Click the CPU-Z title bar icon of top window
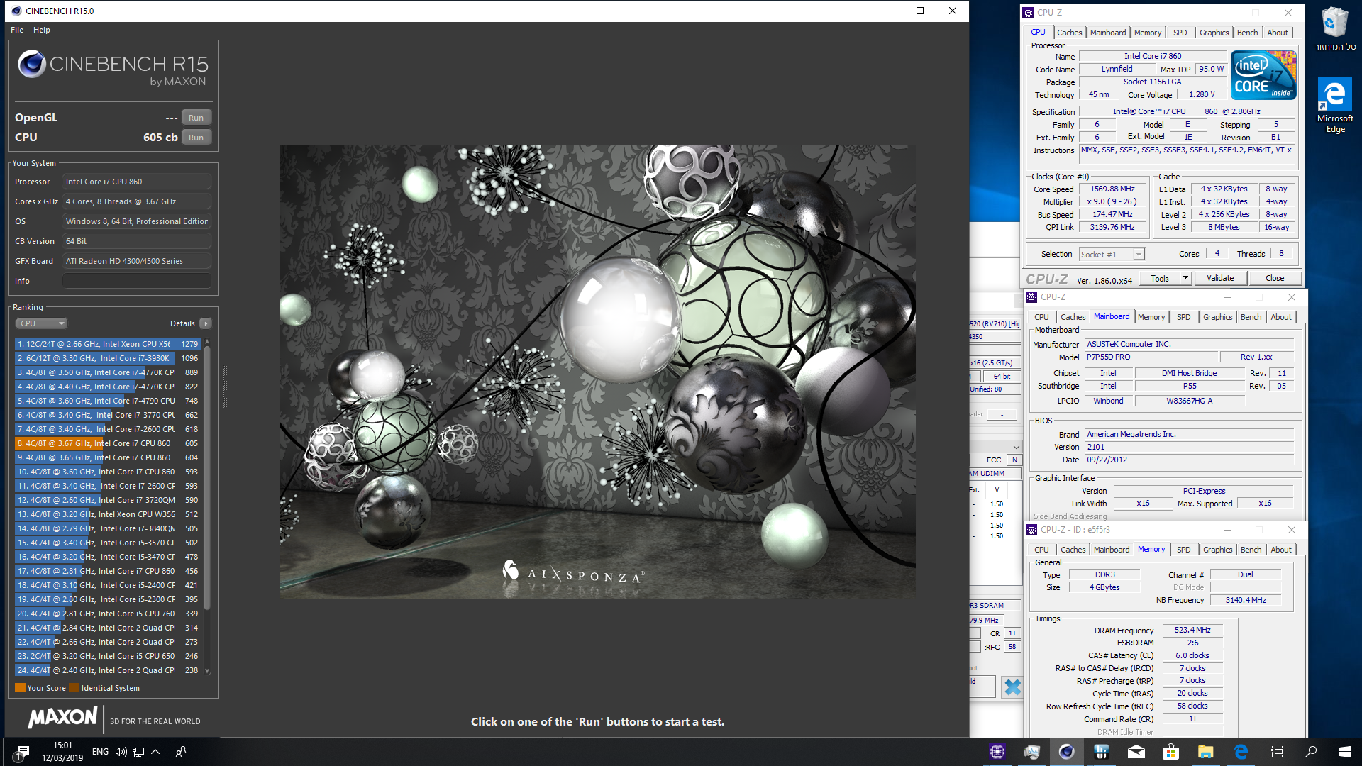Screen dimensions: 1362x766 [x=1028, y=13]
